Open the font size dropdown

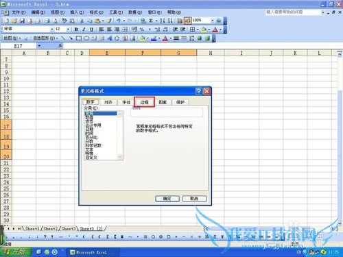(x=68, y=29)
